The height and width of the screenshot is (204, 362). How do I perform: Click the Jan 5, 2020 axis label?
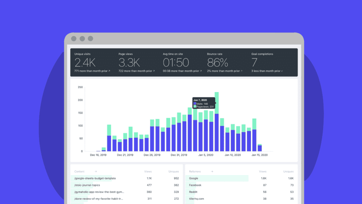coord(206,155)
